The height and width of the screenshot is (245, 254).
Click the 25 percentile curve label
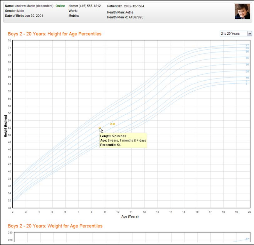click(x=247, y=72)
